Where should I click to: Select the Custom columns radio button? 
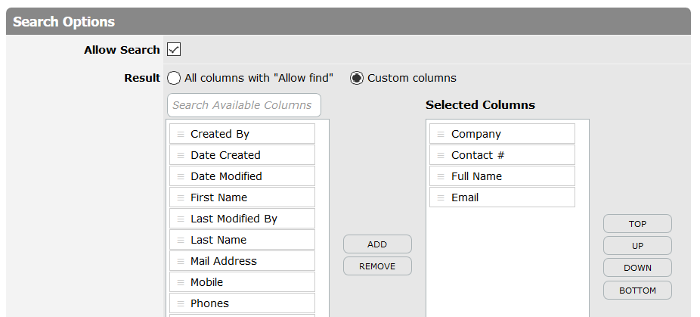[x=356, y=78]
